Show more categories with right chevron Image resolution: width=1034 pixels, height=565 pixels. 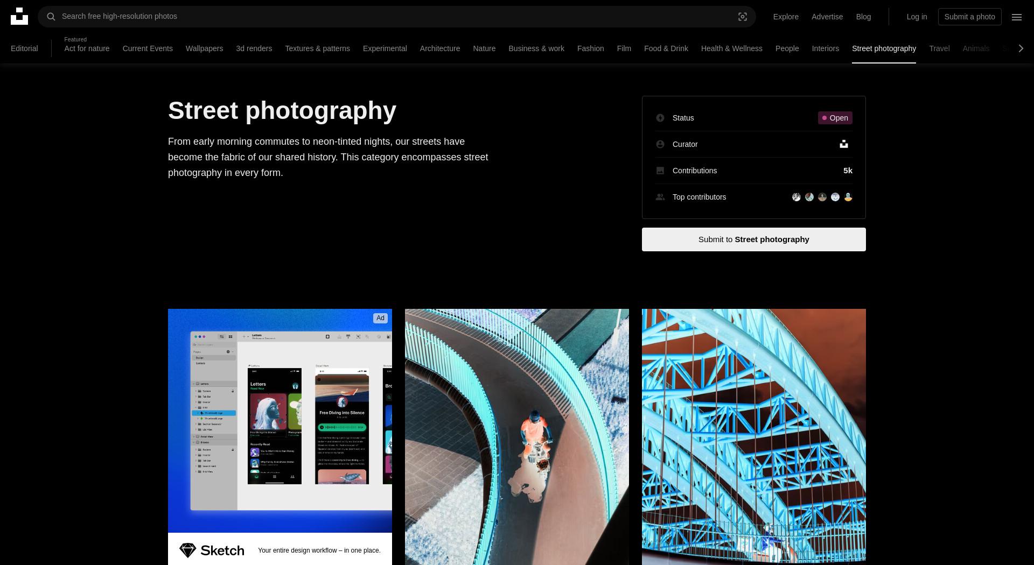pos(1021,48)
